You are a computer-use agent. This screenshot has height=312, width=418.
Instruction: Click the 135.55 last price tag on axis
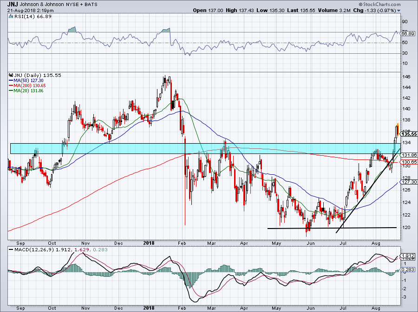409,134
